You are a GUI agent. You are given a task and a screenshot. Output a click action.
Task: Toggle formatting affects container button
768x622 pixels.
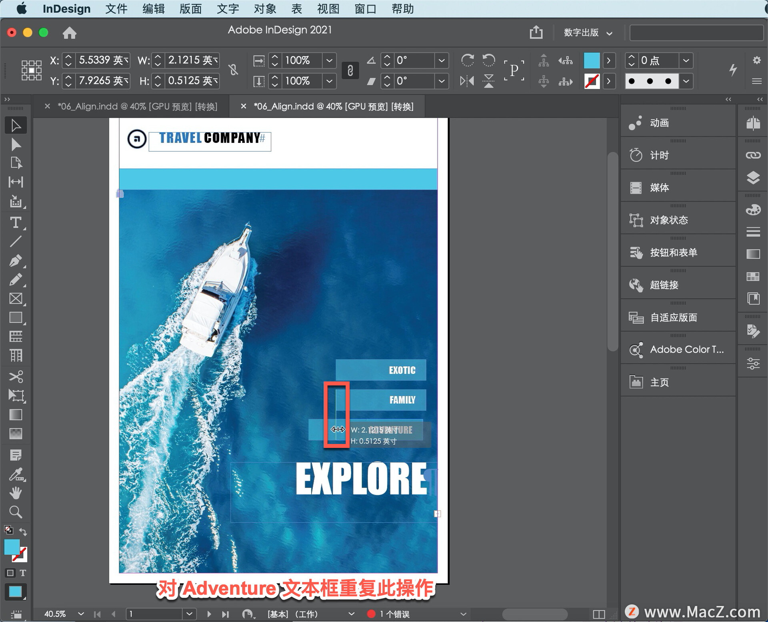point(10,573)
